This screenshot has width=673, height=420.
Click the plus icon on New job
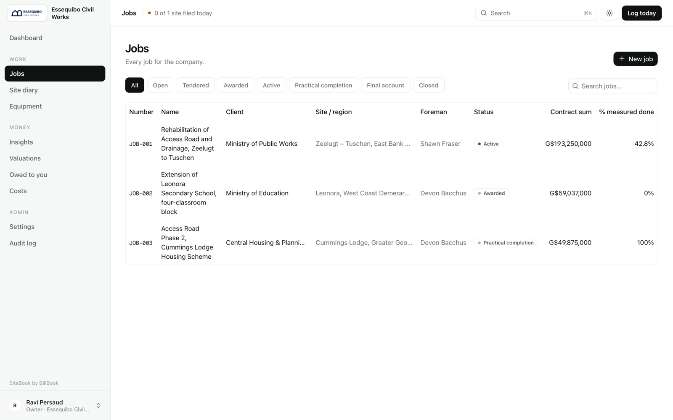point(622,59)
